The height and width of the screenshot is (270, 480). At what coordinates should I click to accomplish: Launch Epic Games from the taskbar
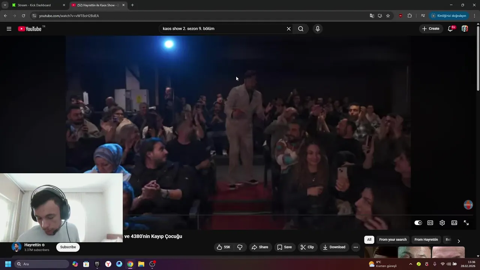[x=97, y=264]
